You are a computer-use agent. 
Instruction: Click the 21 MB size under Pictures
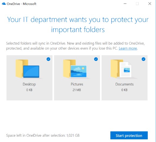[x=77, y=90]
